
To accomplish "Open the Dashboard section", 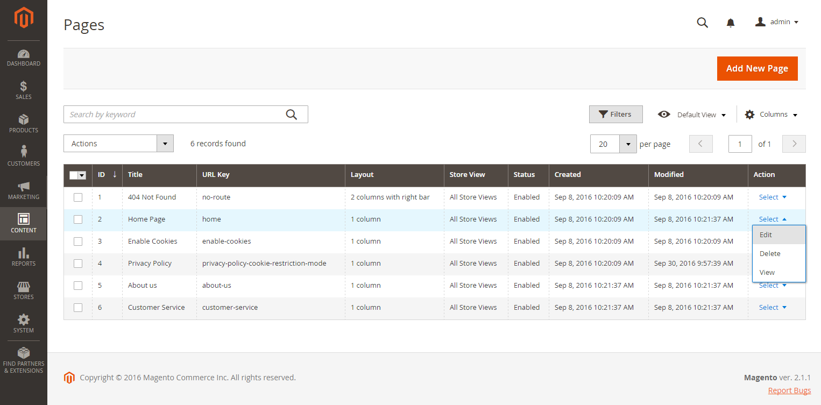I will pyautogui.click(x=24, y=58).
